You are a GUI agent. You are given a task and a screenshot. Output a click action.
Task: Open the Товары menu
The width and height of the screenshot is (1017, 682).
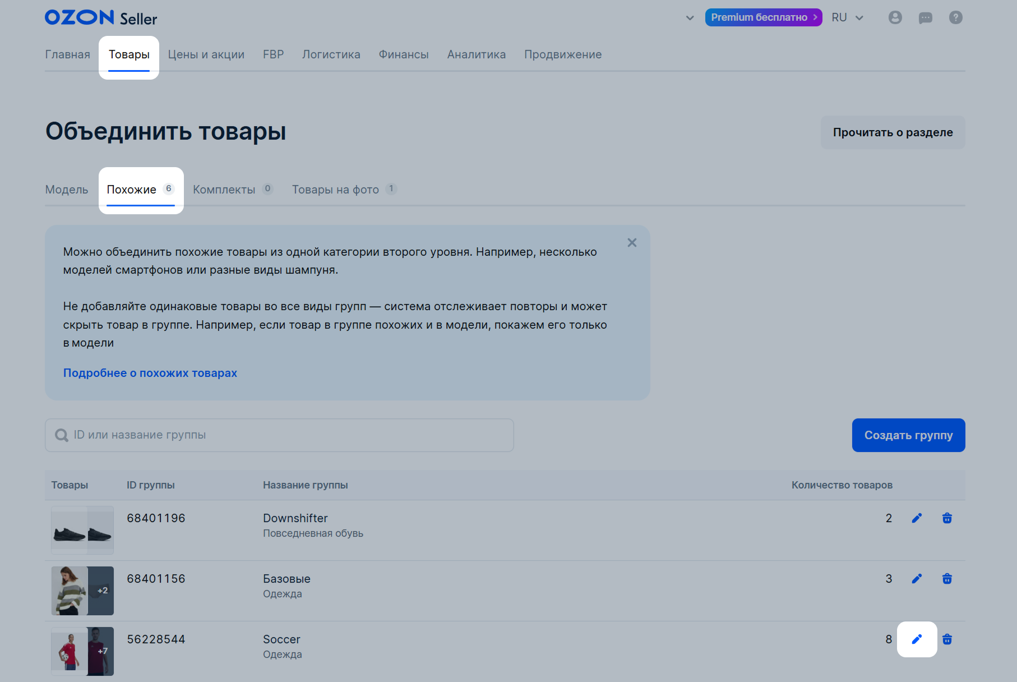coord(129,54)
